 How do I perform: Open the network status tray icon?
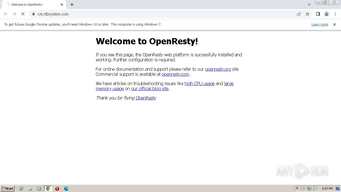(x=309, y=189)
